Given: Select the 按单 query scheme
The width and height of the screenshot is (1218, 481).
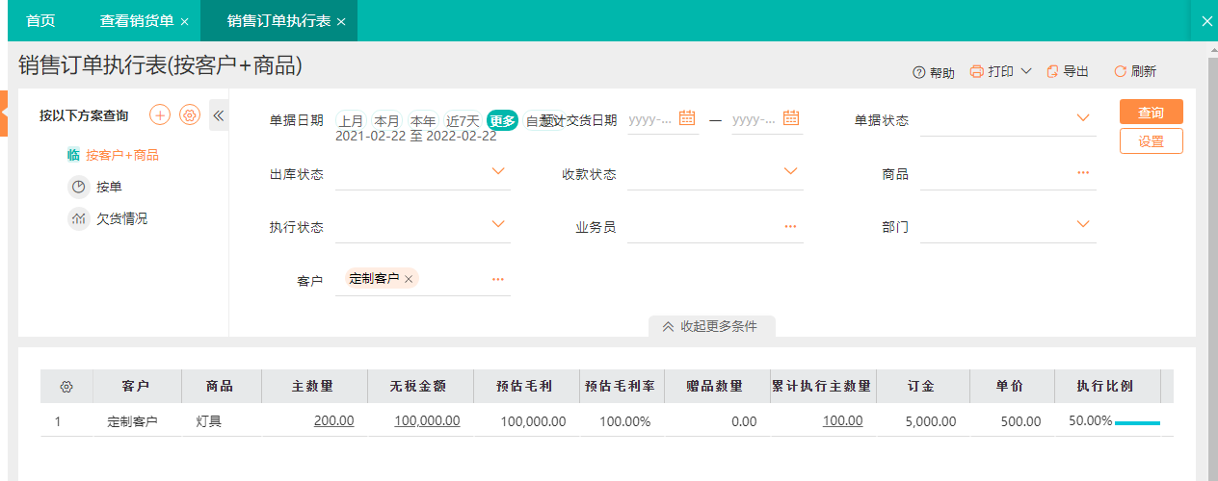Looking at the screenshot, I should click(109, 187).
